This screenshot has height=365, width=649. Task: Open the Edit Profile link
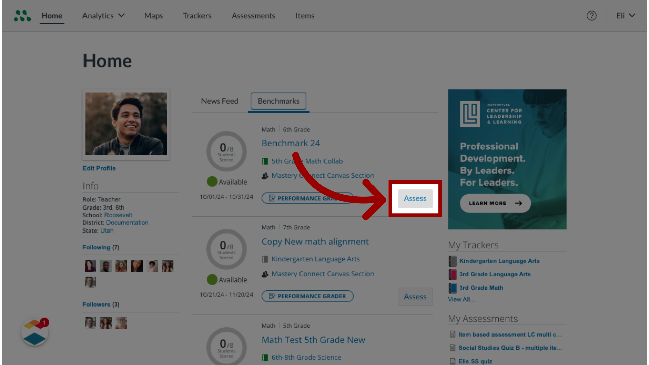click(98, 168)
